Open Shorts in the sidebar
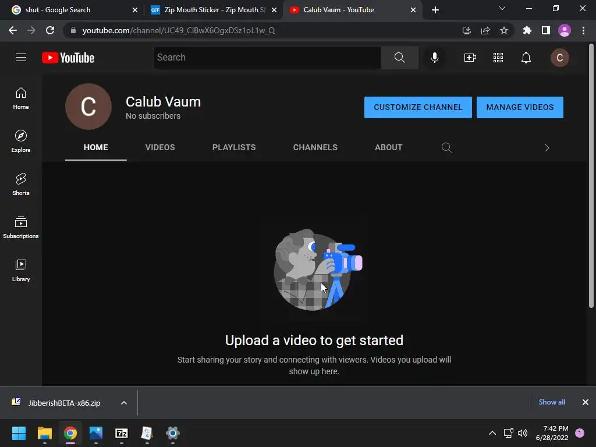Screen dimensions: 596x447 tap(21, 185)
